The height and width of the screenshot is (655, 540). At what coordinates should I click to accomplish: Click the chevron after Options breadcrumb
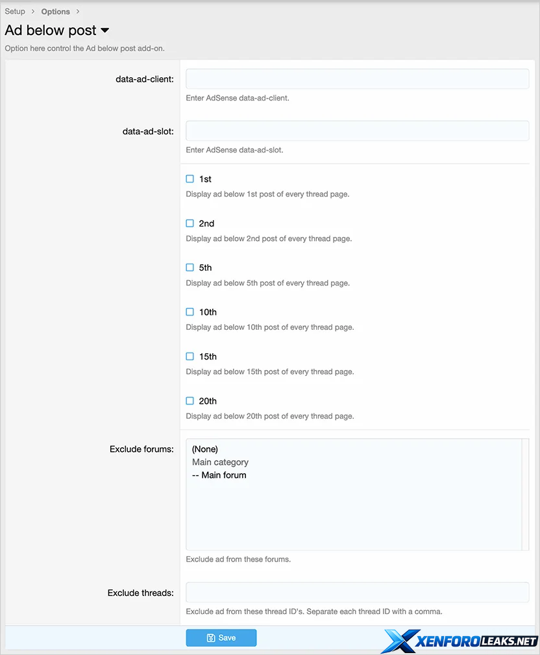(x=78, y=12)
